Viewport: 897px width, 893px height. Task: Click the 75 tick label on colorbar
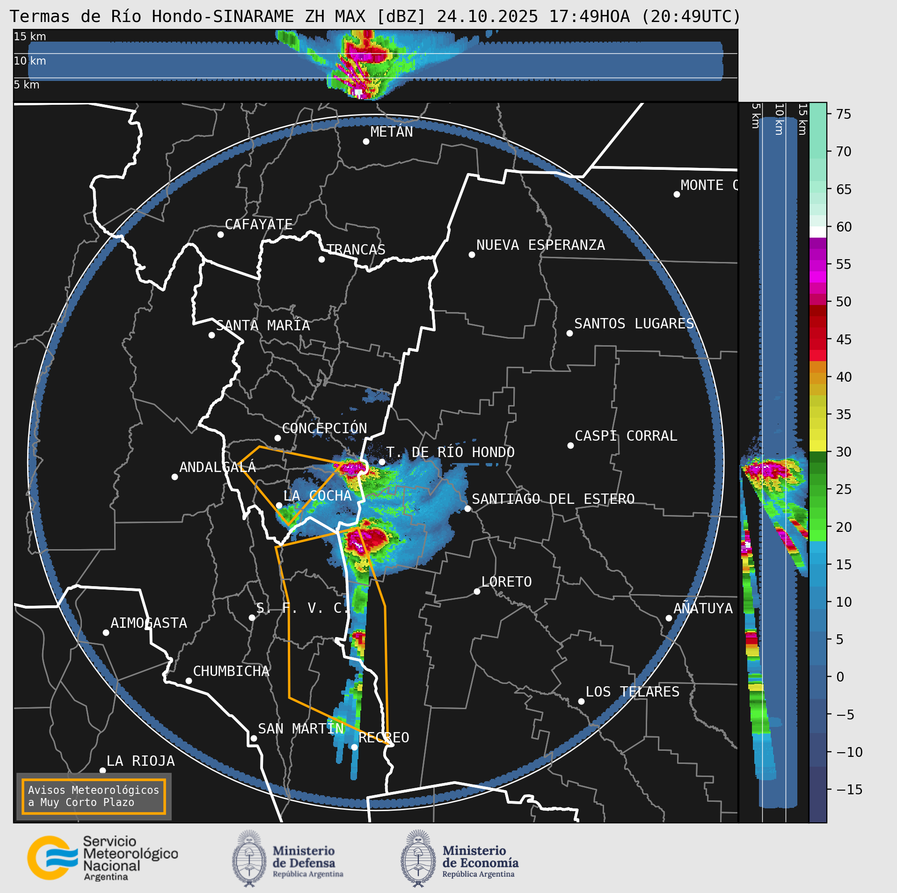(x=843, y=114)
